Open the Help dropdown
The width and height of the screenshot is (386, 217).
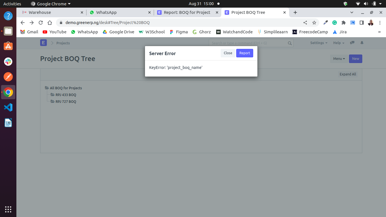[x=339, y=43]
